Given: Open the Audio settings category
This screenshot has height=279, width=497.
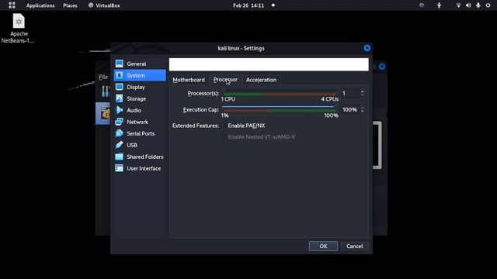Looking at the screenshot, I should [140, 110].
